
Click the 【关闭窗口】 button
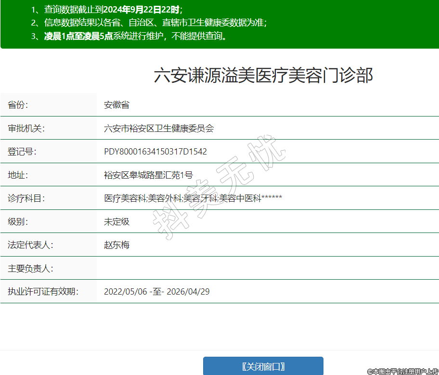263,366
